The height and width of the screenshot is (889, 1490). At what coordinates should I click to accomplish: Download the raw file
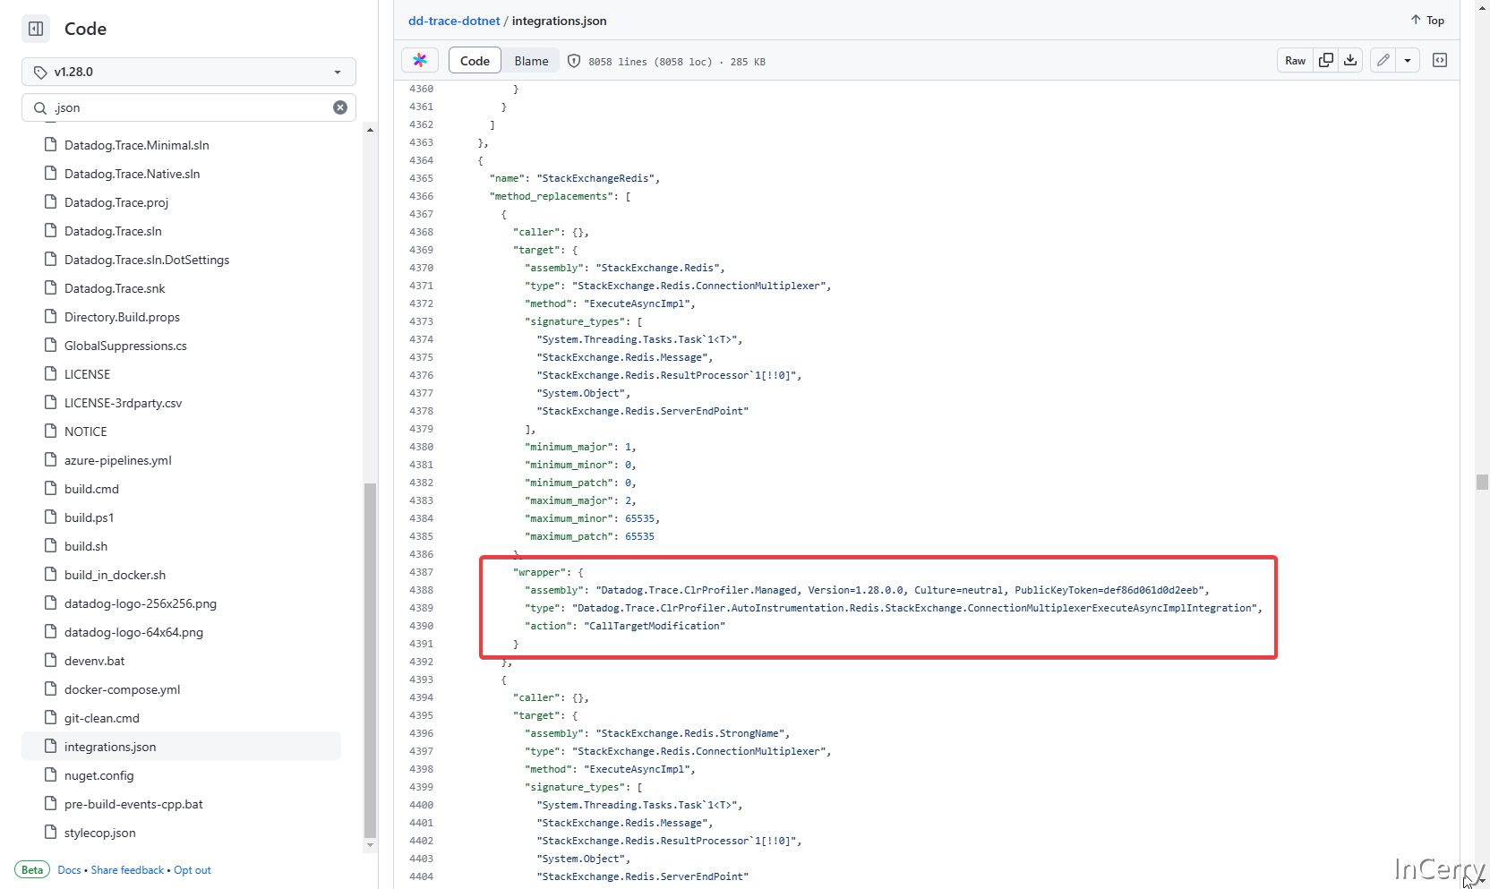coord(1350,61)
